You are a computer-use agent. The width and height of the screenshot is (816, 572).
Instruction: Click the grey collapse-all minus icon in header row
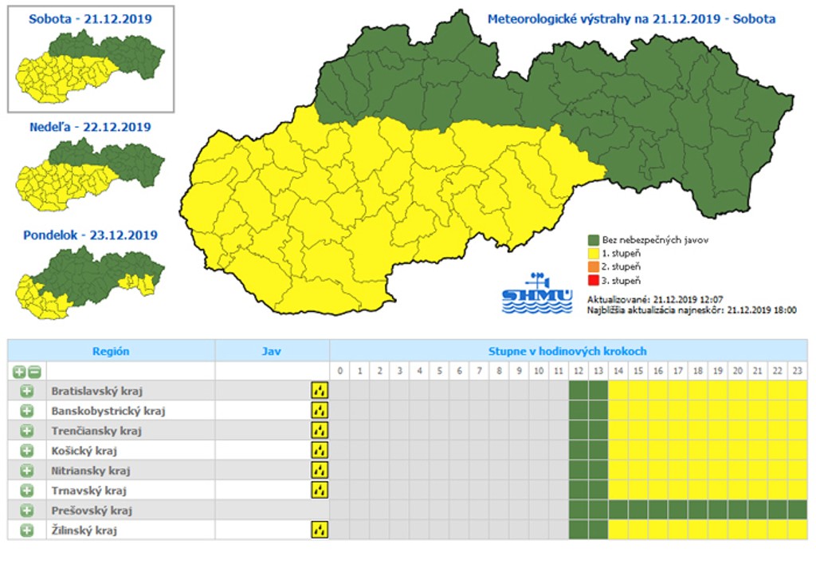34,372
